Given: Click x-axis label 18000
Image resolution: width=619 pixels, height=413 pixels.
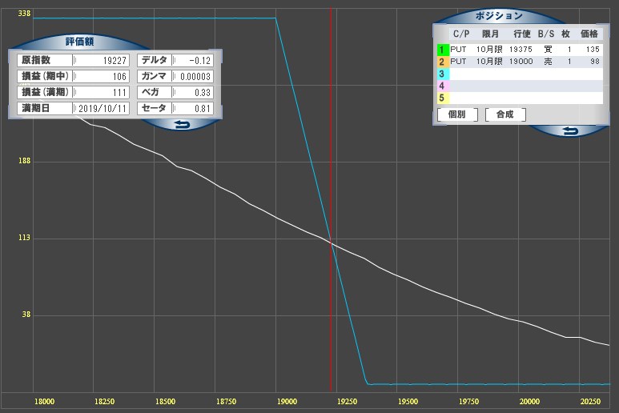Looking at the screenshot, I should pos(44,402).
